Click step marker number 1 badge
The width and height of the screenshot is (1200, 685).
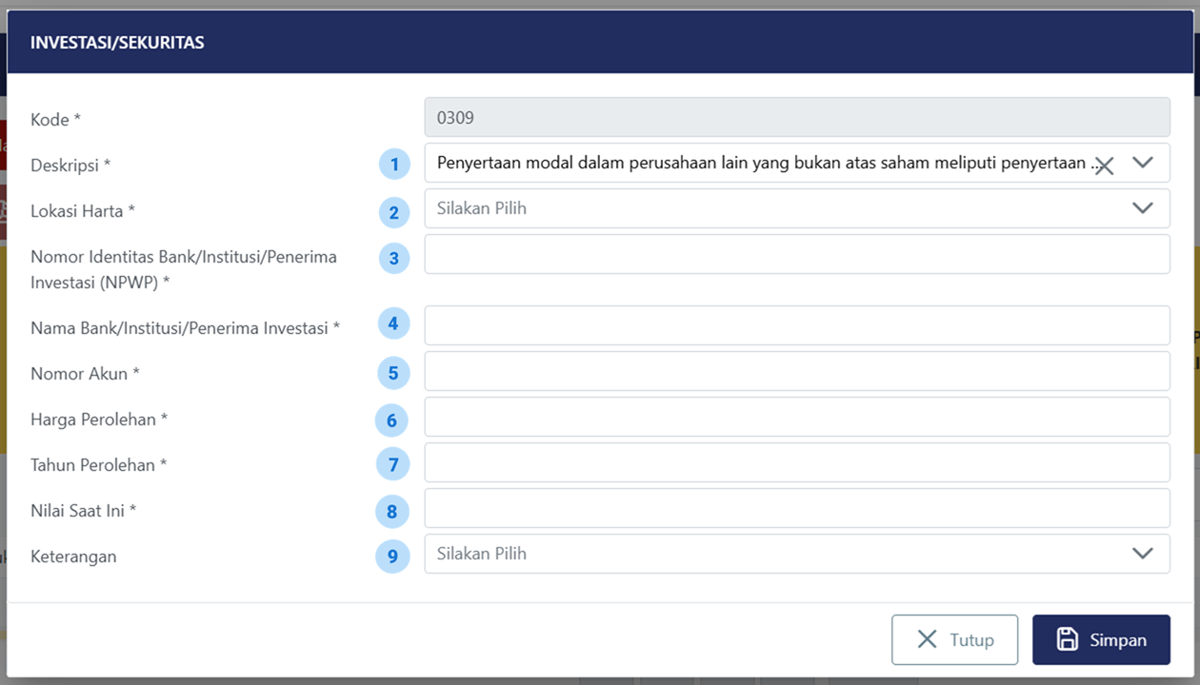394,164
